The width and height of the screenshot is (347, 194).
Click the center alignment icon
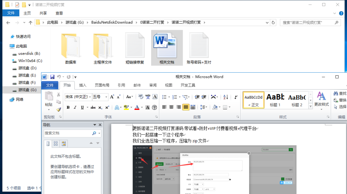pos(171,107)
